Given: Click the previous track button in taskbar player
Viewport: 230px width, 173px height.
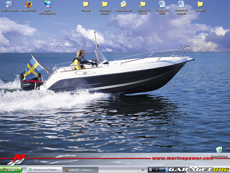Looking at the screenshot, I should pyautogui.click(x=162, y=169).
